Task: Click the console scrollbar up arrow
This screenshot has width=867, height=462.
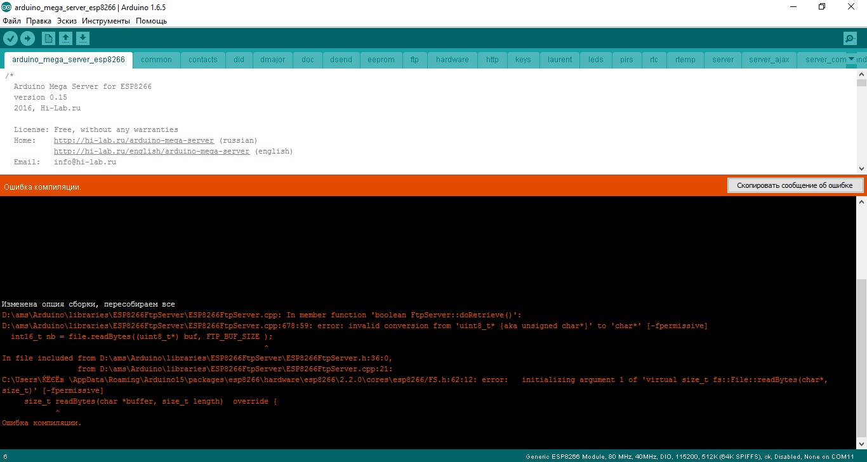Action: tap(861, 202)
